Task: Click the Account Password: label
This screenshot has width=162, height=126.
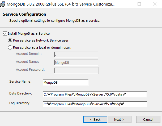Action: click(30, 69)
